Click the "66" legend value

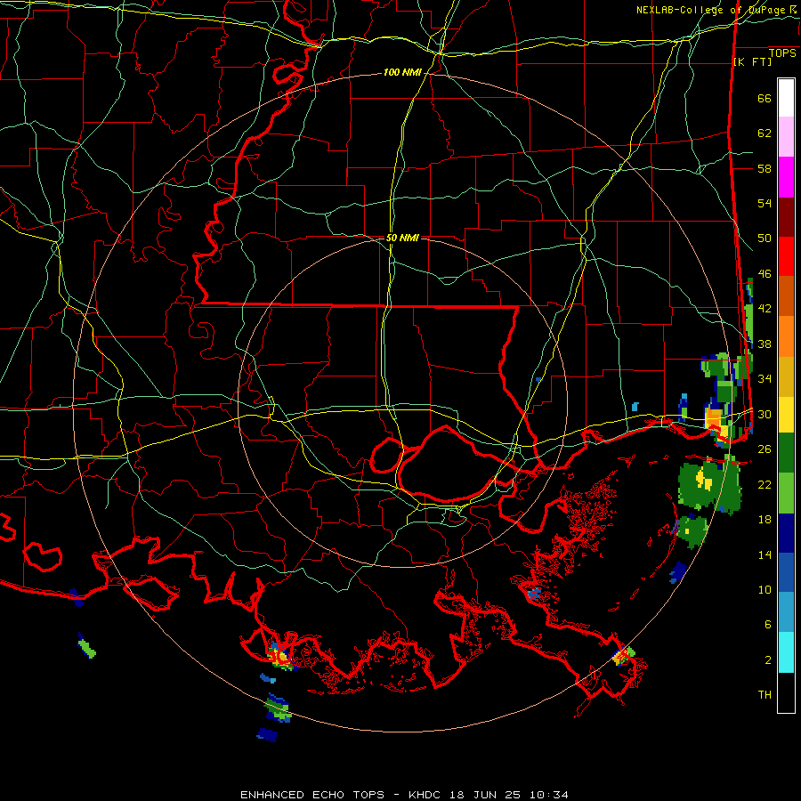pos(765,99)
